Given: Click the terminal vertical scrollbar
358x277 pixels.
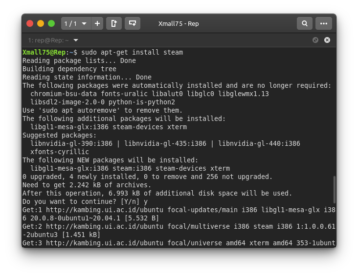Looking at the screenshot, I should [334, 189].
